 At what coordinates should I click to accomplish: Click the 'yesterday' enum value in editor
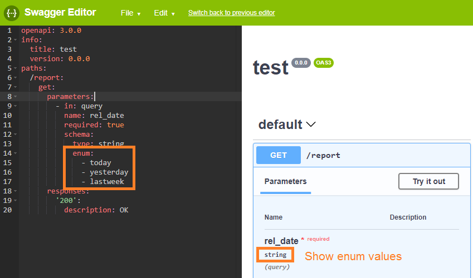109,172
